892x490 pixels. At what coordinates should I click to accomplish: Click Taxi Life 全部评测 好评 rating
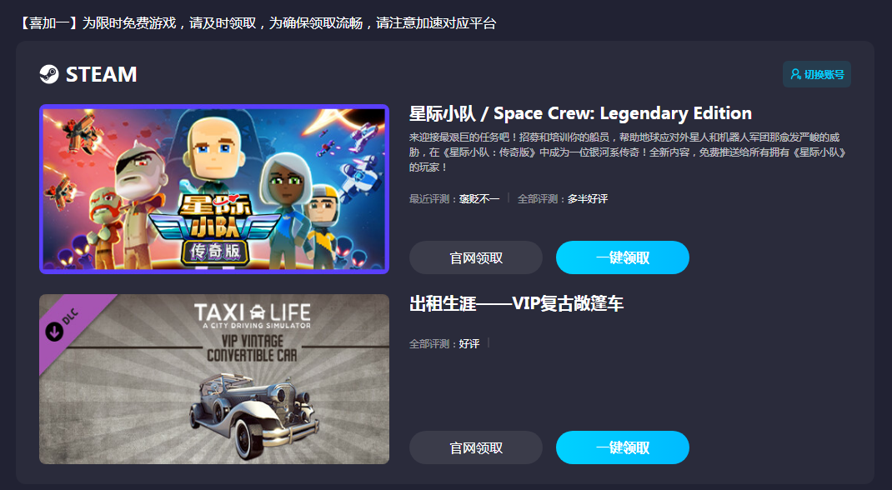tap(444, 344)
